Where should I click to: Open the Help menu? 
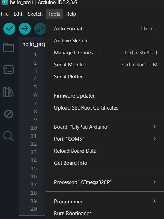tap(71, 14)
